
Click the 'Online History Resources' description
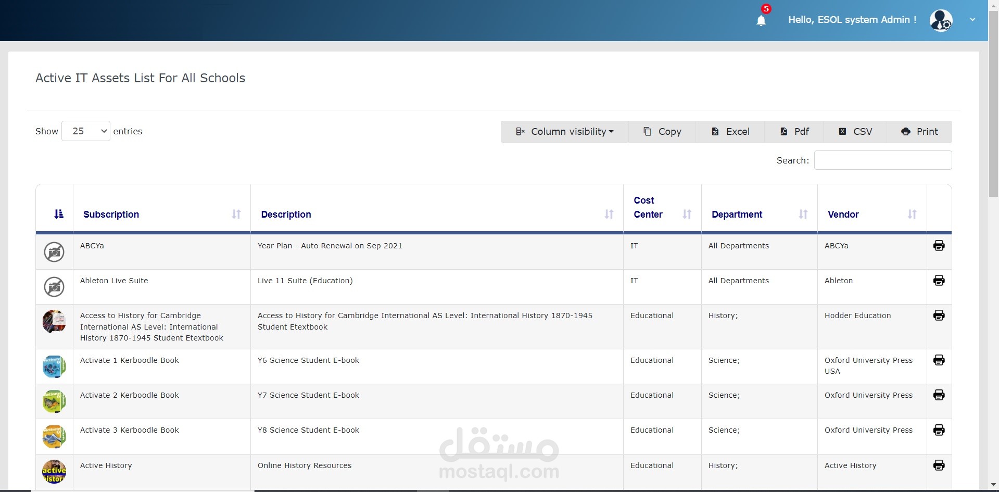(305, 465)
